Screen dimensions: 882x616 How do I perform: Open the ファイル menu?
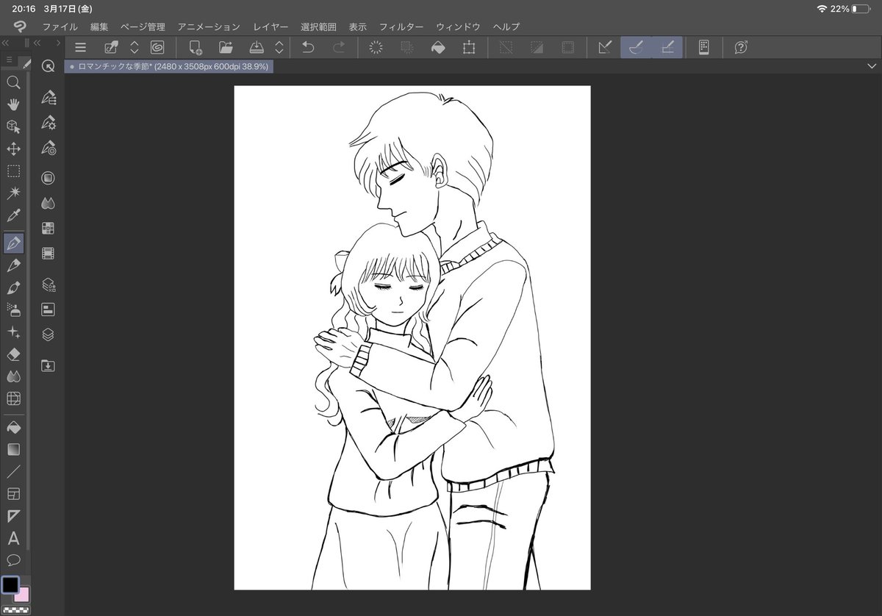click(x=60, y=26)
